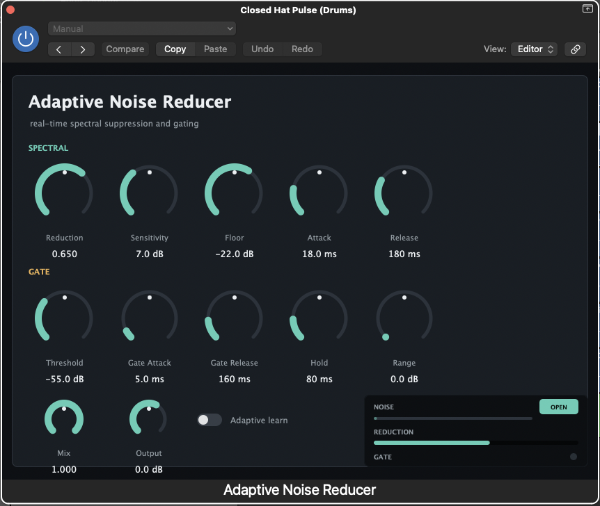Click the Threshold value −55.0 dB
The height and width of the screenshot is (506, 600).
point(64,379)
